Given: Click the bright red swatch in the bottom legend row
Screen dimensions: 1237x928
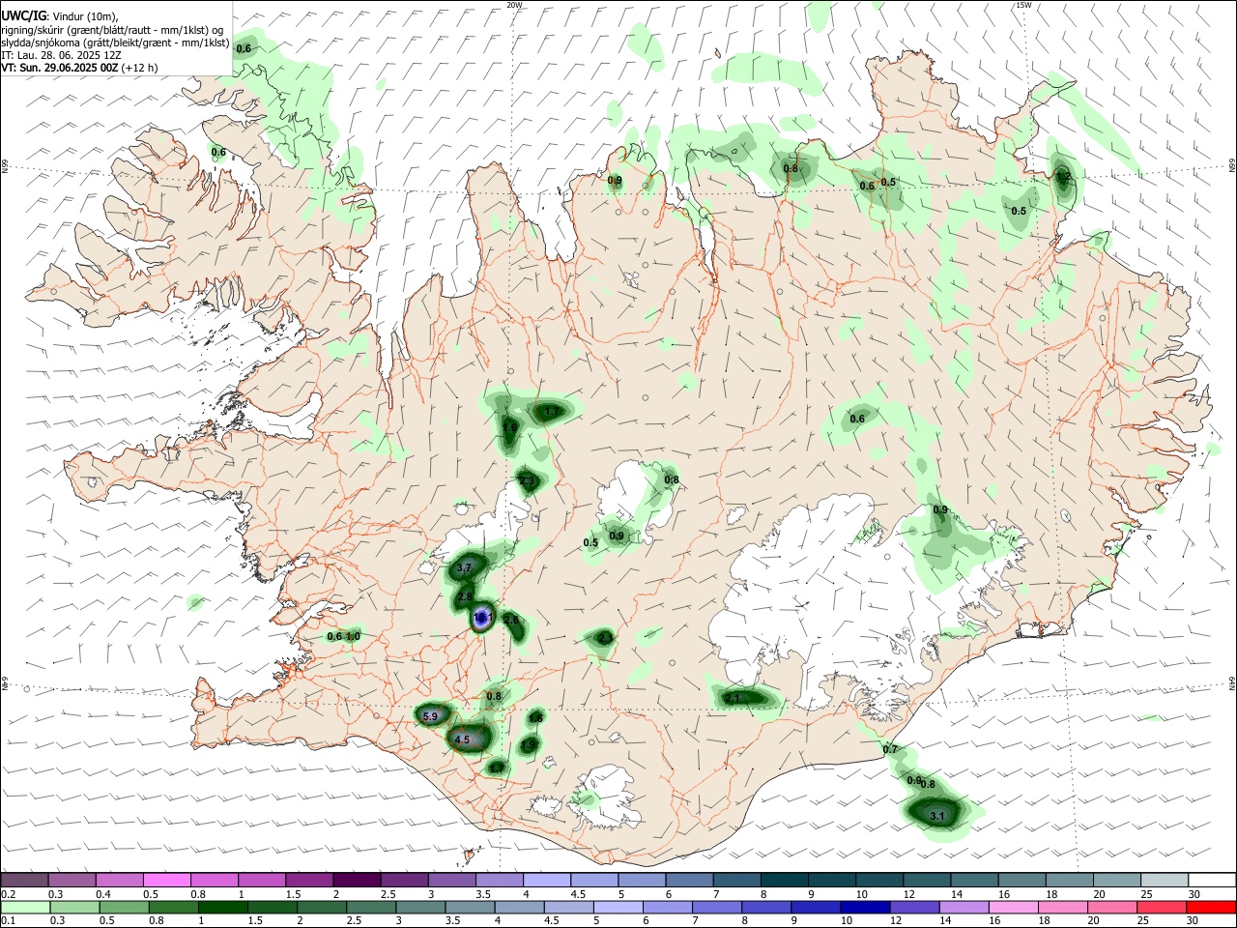Looking at the screenshot, I should 1212,907.
